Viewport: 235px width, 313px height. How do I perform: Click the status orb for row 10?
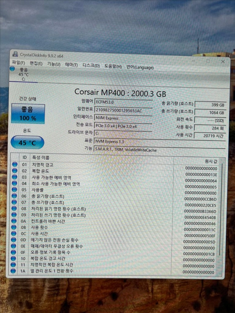(13, 258)
